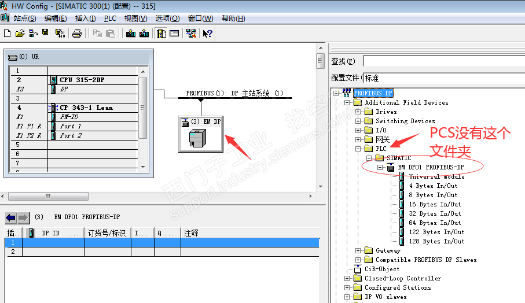Click the Save floppy disk icon
This screenshot has height=303, width=525.
coord(45,32)
